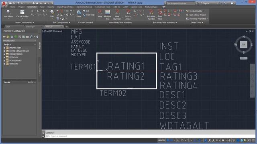The height and width of the screenshot is (144, 257).
Task: Launch the Icon Menu Wizard
Action: tap(196, 15)
